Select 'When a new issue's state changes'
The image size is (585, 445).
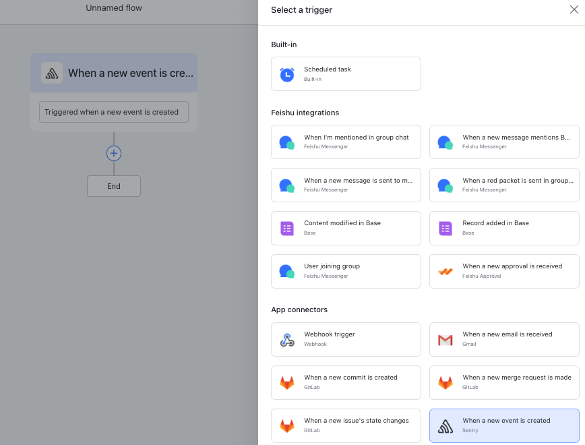346,426
